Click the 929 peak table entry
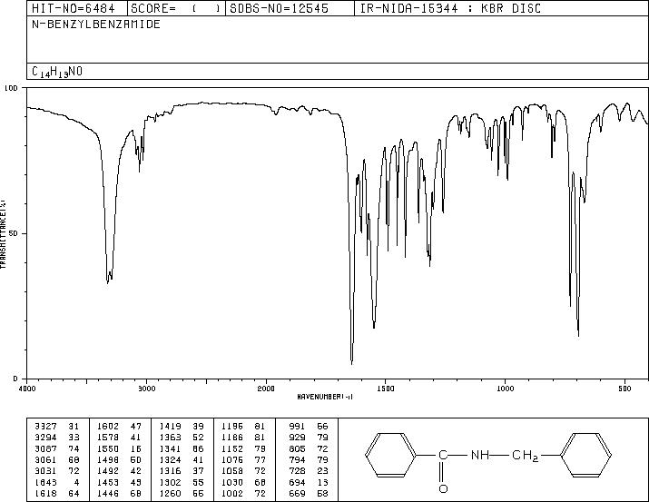The image size is (649, 502). click(309, 438)
